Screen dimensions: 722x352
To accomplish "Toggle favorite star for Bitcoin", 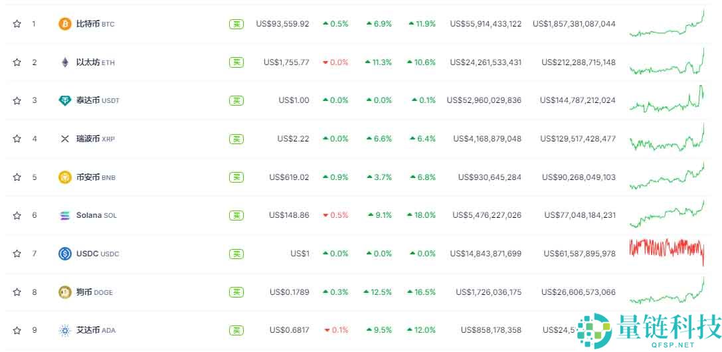I will (17, 24).
